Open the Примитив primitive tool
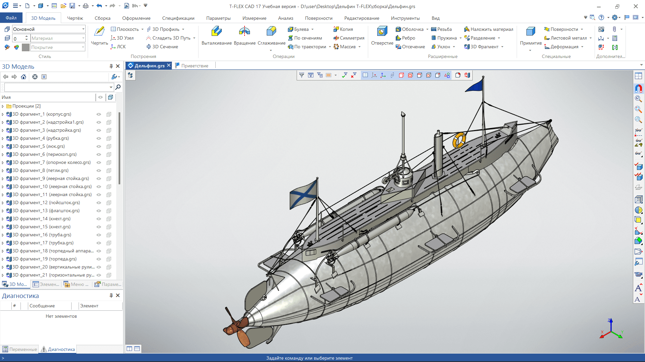This screenshot has height=362, width=645. 530,36
